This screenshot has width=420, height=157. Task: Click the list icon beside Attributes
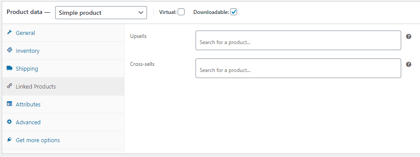click(9, 104)
